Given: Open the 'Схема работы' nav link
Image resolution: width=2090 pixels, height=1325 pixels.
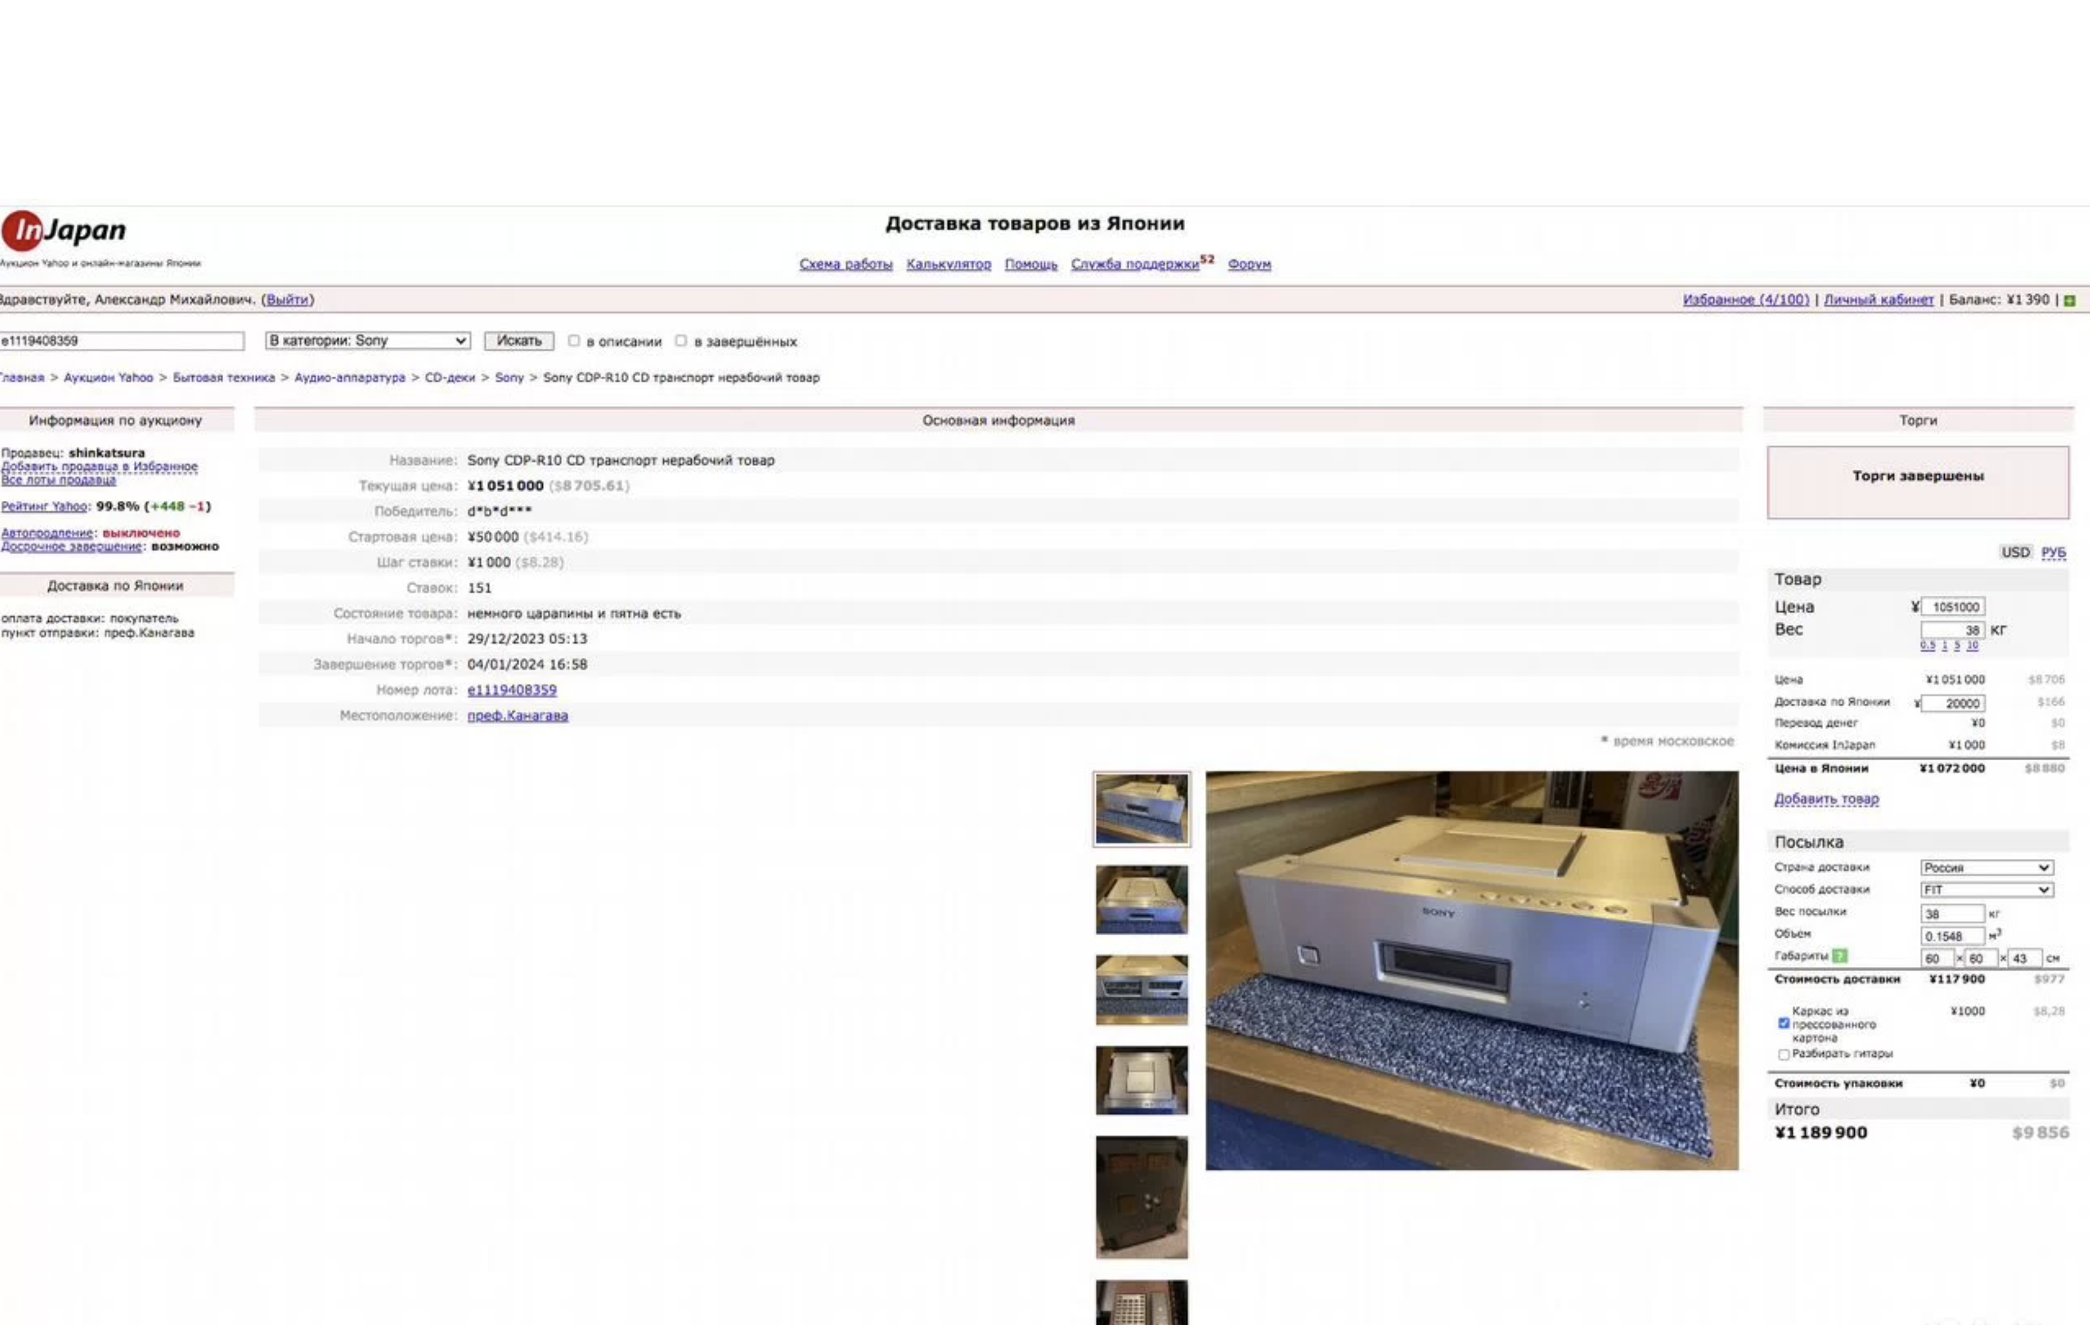Looking at the screenshot, I should coord(845,264).
